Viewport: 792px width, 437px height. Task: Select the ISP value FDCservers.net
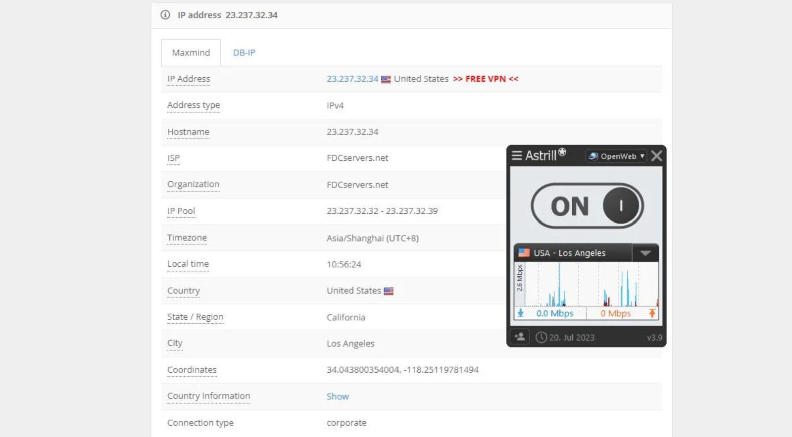[x=357, y=158]
